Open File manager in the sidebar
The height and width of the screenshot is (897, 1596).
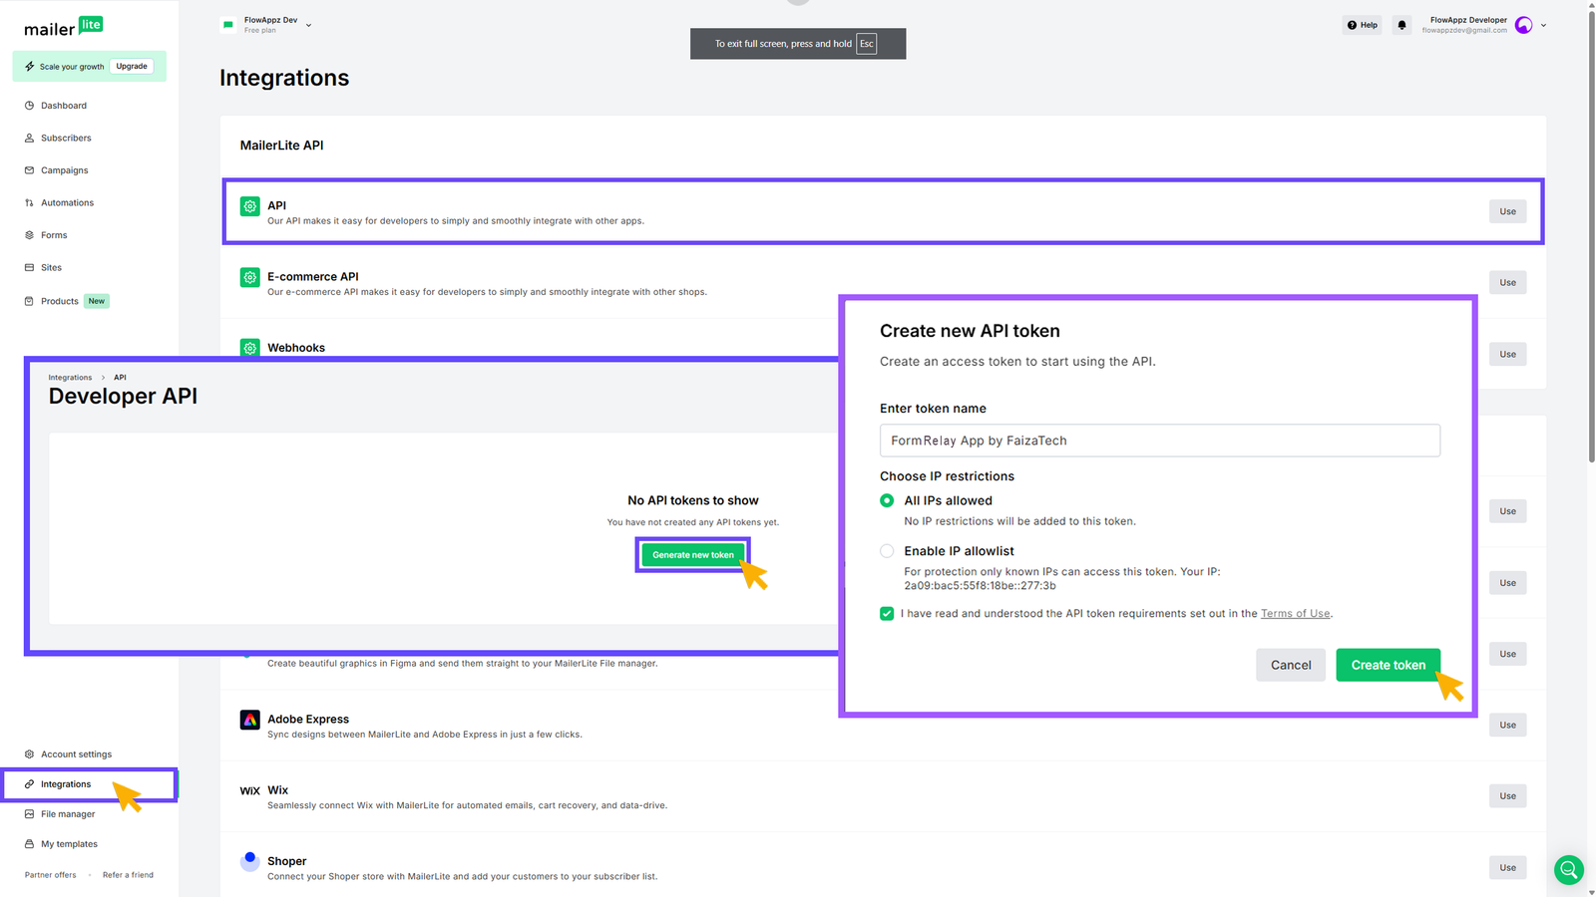[x=68, y=814]
